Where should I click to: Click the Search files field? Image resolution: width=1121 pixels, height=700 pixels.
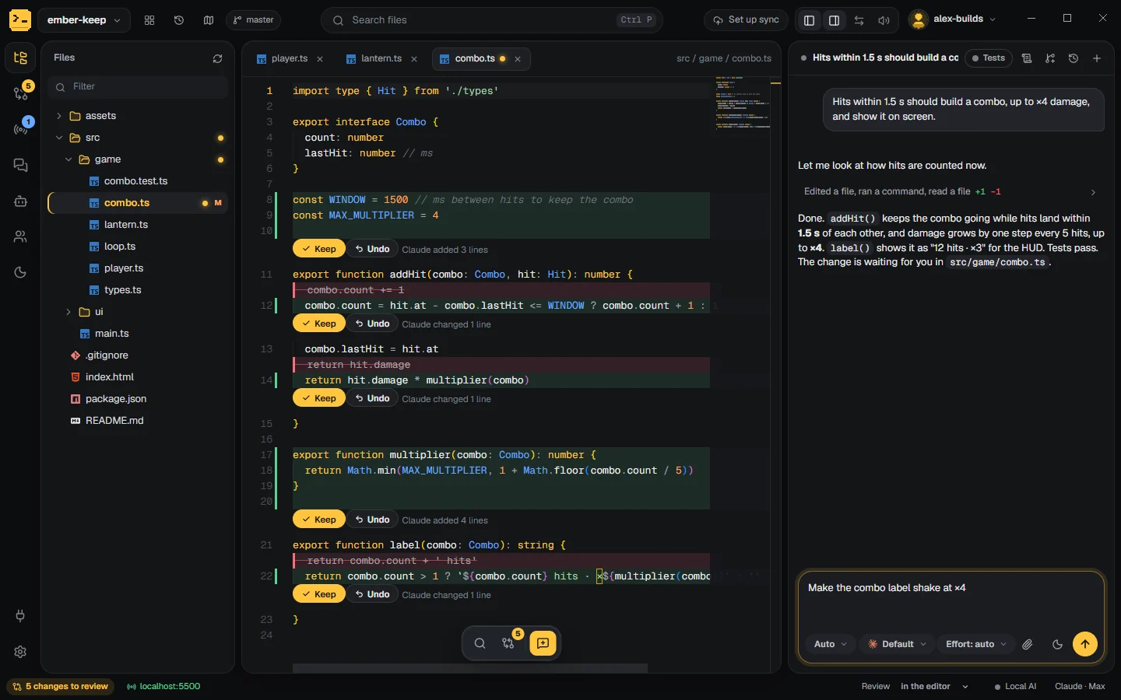coord(492,20)
